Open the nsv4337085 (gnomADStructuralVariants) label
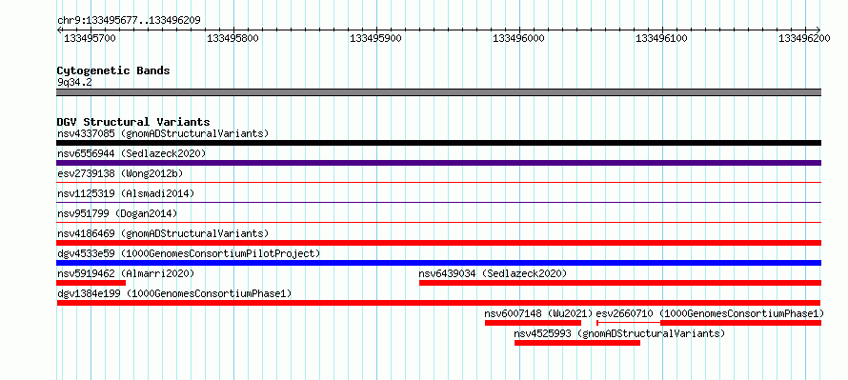 coord(163,133)
